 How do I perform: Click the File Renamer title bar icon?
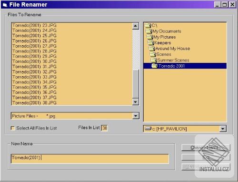5,5
